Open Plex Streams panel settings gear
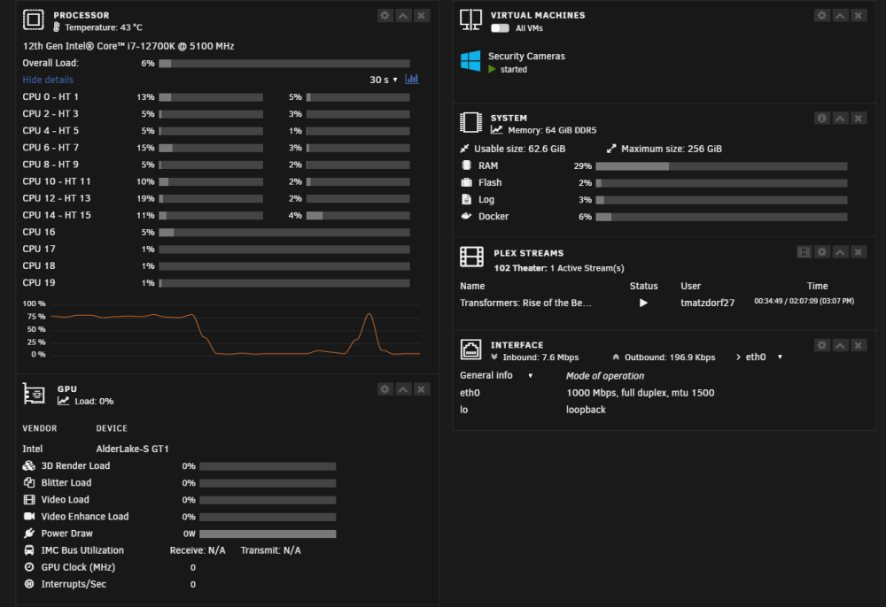 pos(822,252)
